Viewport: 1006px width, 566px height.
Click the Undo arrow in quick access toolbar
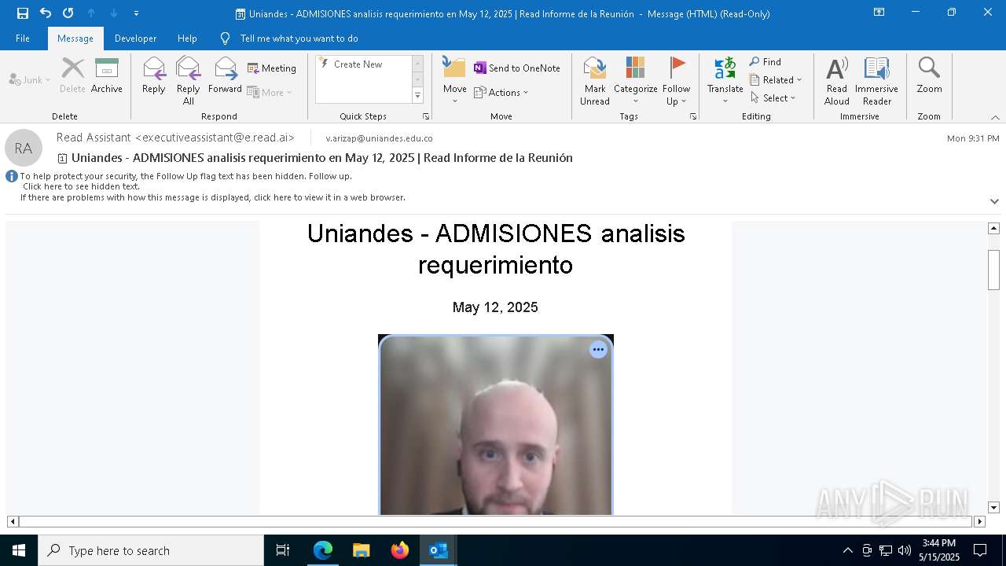(x=46, y=13)
